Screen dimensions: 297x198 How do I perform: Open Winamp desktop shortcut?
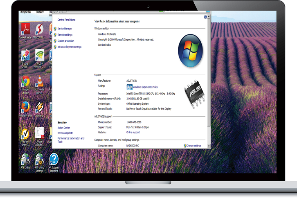(40, 108)
